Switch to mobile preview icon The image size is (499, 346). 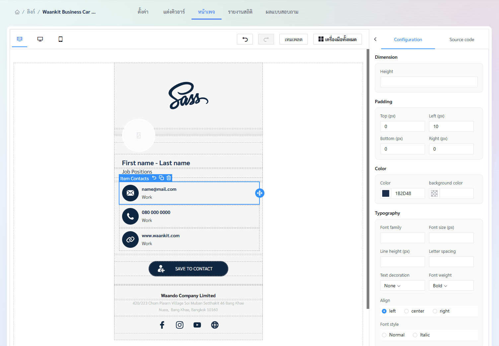point(60,39)
